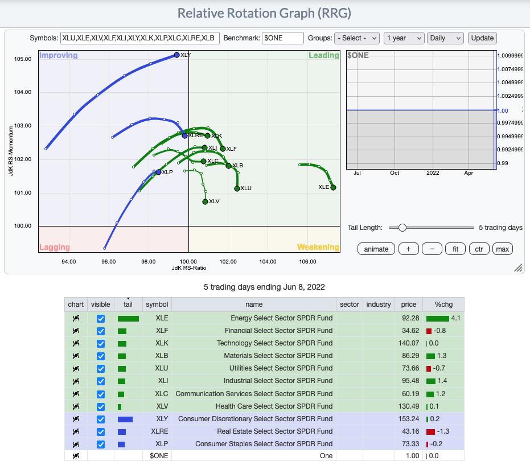Image resolution: width=530 pixels, height=465 pixels.
Task: Zoom in with the plus button
Action: 408,249
